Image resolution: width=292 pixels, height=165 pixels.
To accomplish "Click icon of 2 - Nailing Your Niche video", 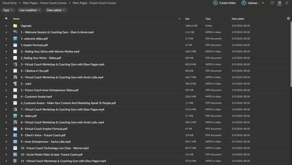I will click(x=15, y=51).
